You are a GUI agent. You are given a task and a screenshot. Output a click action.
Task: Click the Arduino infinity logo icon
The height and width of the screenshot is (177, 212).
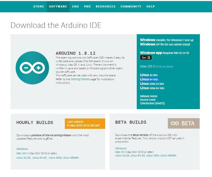point(32,68)
